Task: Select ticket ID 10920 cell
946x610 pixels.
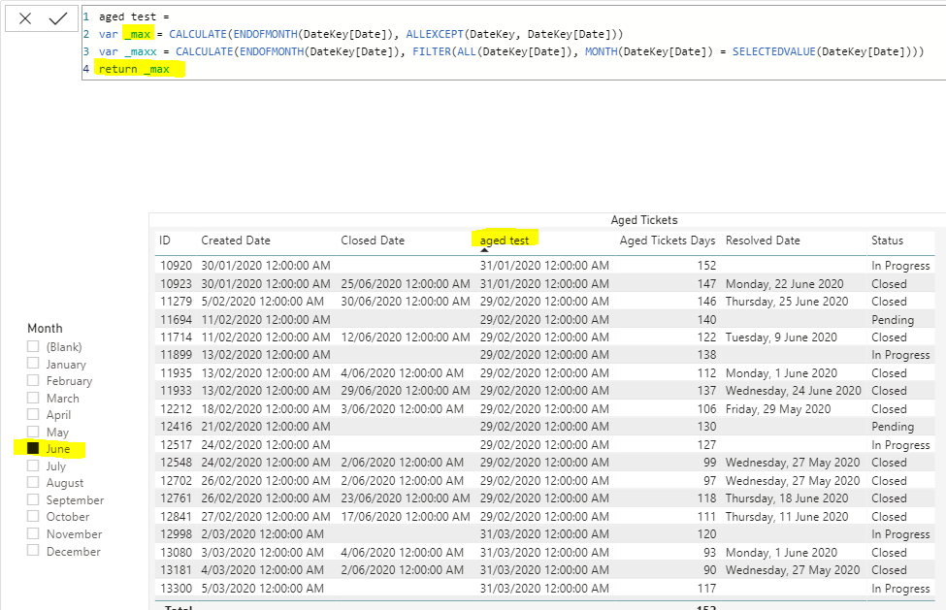Action: click(176, 266)
